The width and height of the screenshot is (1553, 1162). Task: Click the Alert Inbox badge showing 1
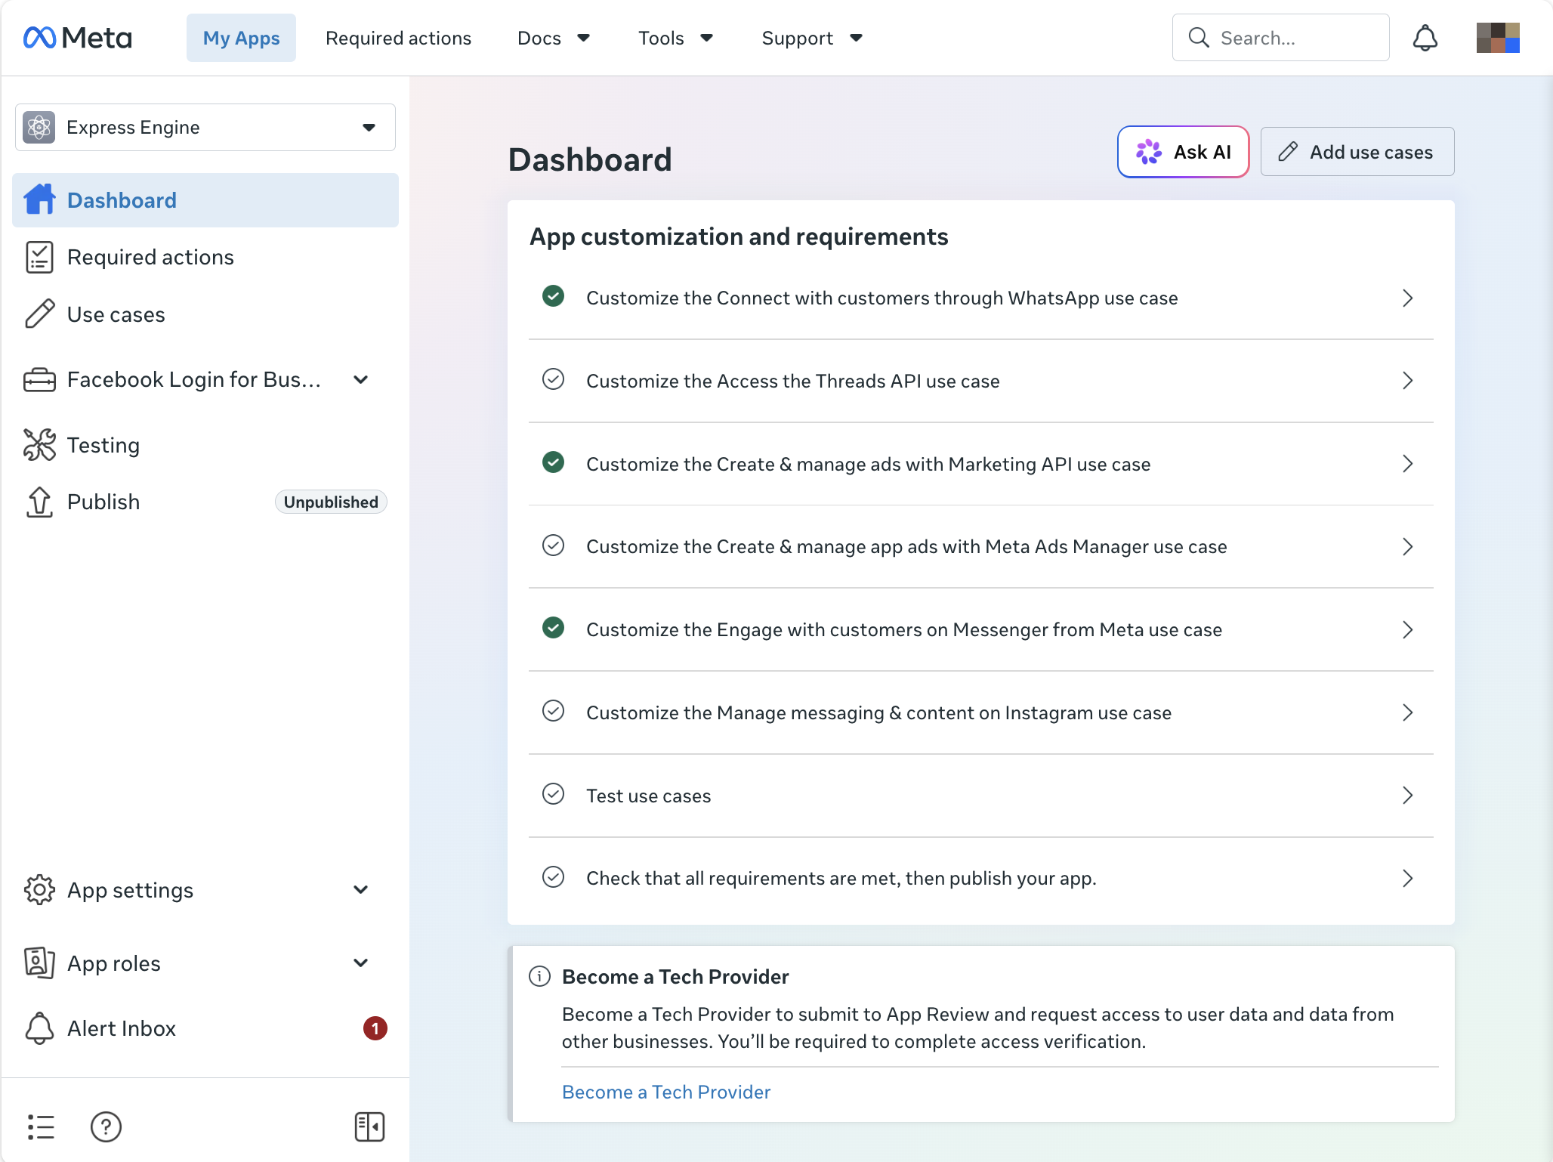[x=375, y=1028]
